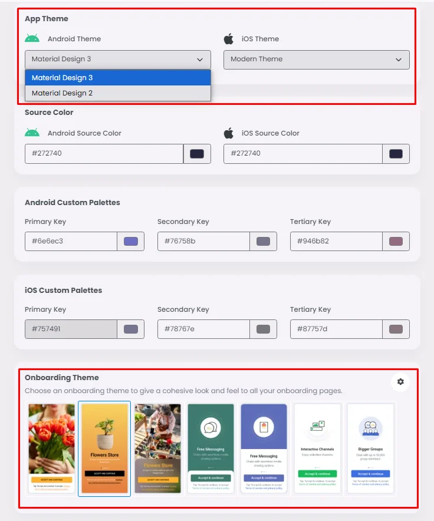Edit iOS Tertiary Key hex #87757d

[x=336, y=329]
